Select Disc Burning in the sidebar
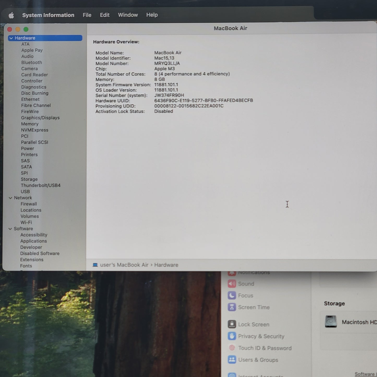The image size is (377, 377). [x=35, y=93]
